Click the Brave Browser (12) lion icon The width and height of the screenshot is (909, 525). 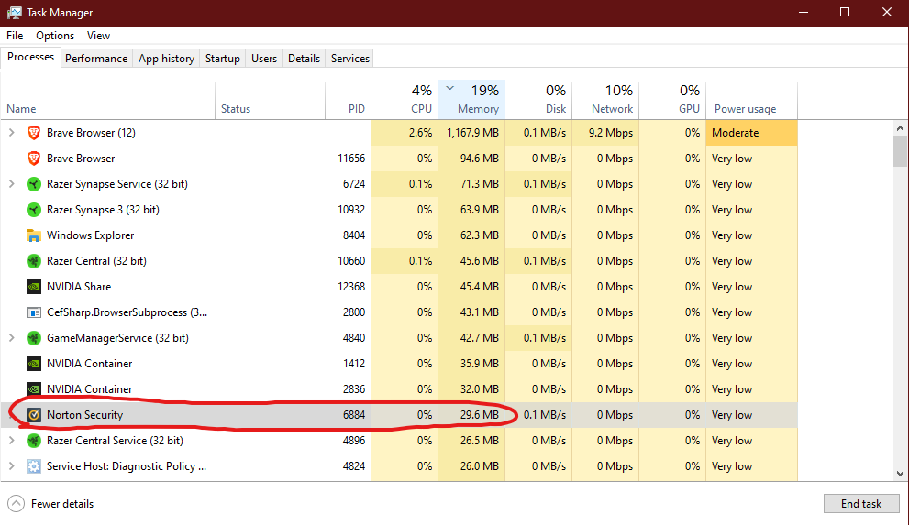click(34, 133)
